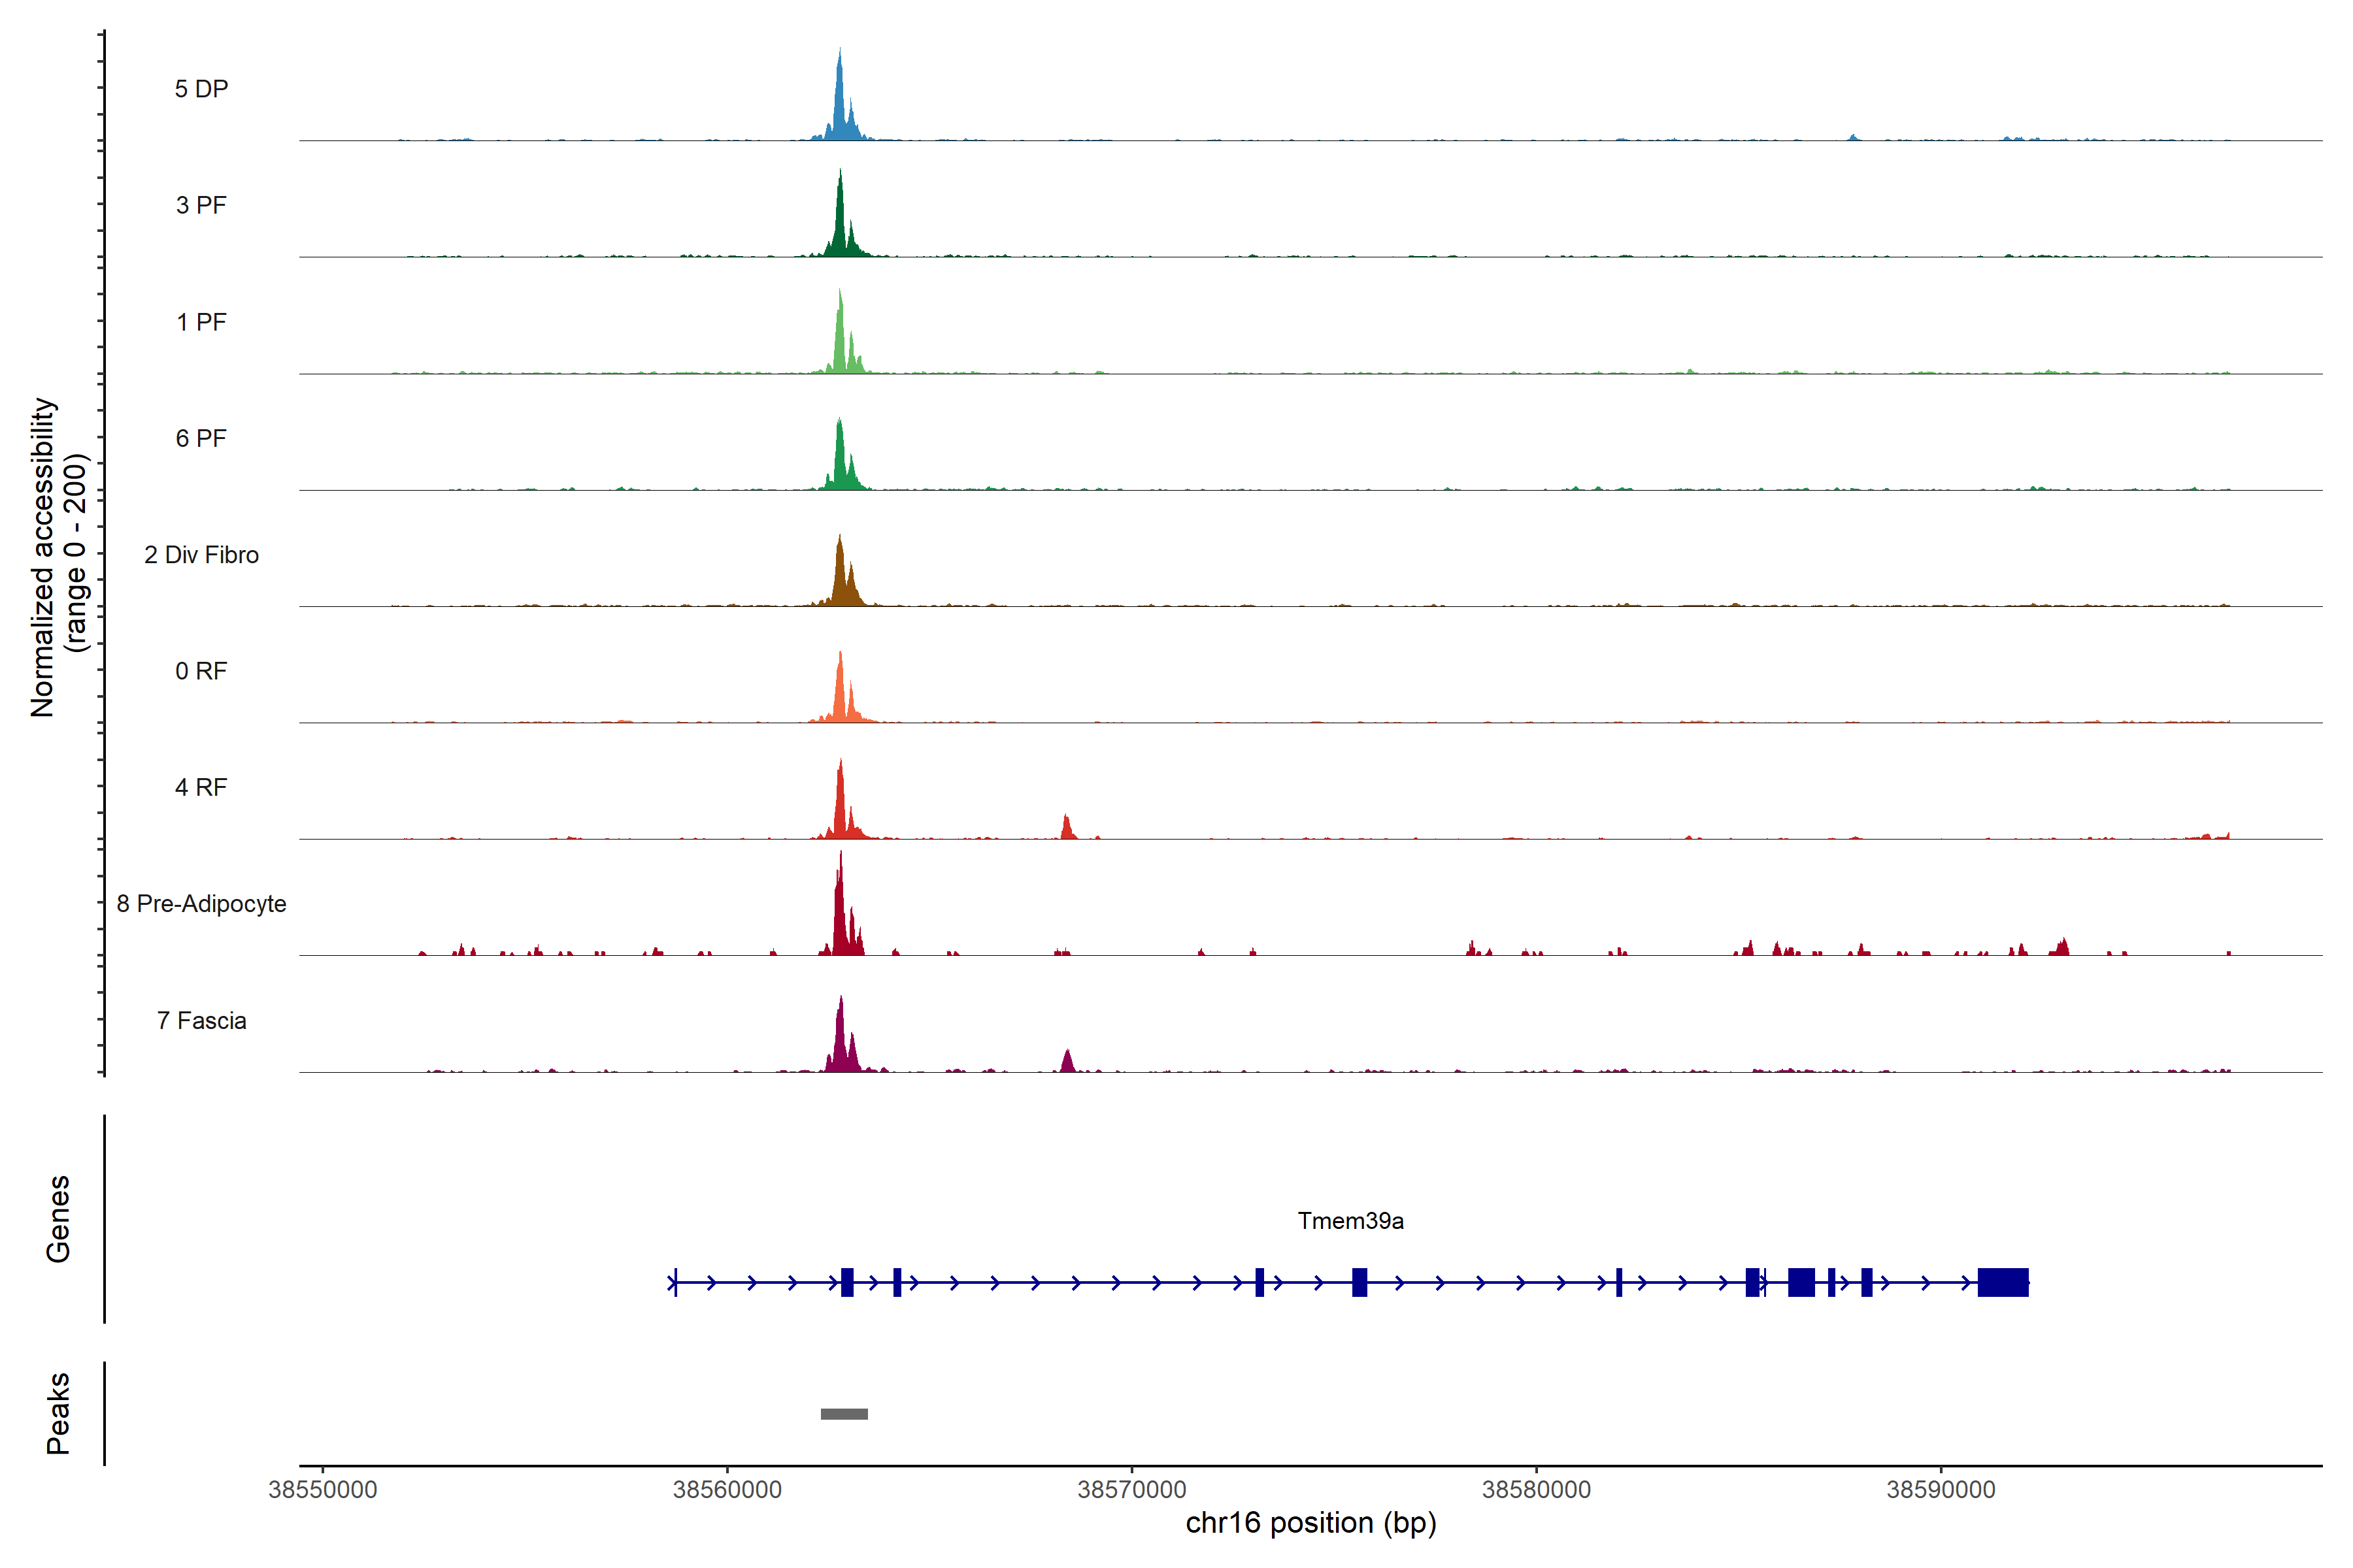Click the 6 PF track label
This screenshot has height=1568, width=2353.
[x=201, y=438]
